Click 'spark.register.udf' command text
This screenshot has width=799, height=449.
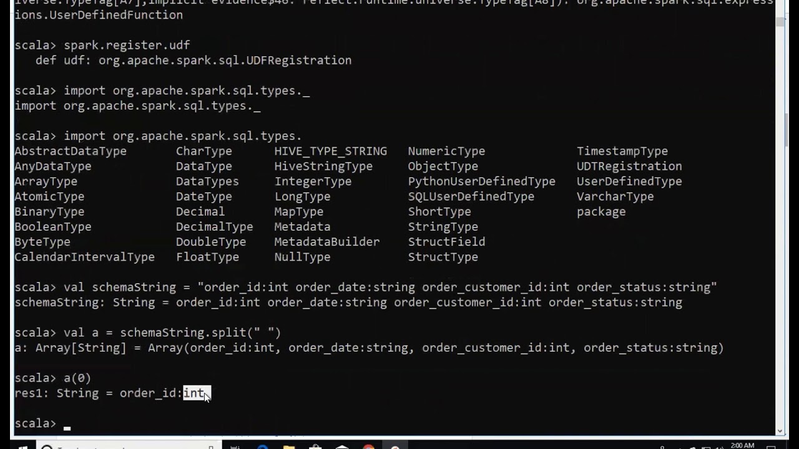(x=127, y=46)
